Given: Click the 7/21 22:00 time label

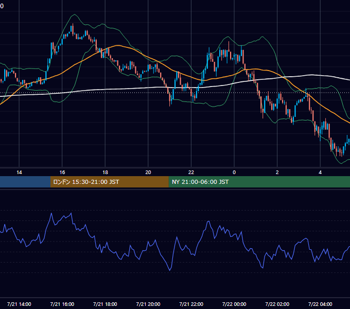Looking at the screenshot, I should (x=191, y=304).
